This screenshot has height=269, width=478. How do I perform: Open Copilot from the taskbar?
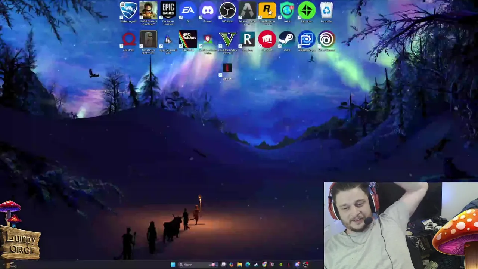click(231, 265)
